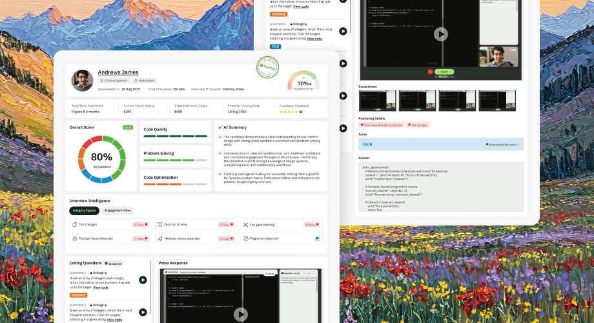Click the Problem Solving progress bar
Image resolution: width=594 pixels, height=323 pixels.
click(176, 160)
